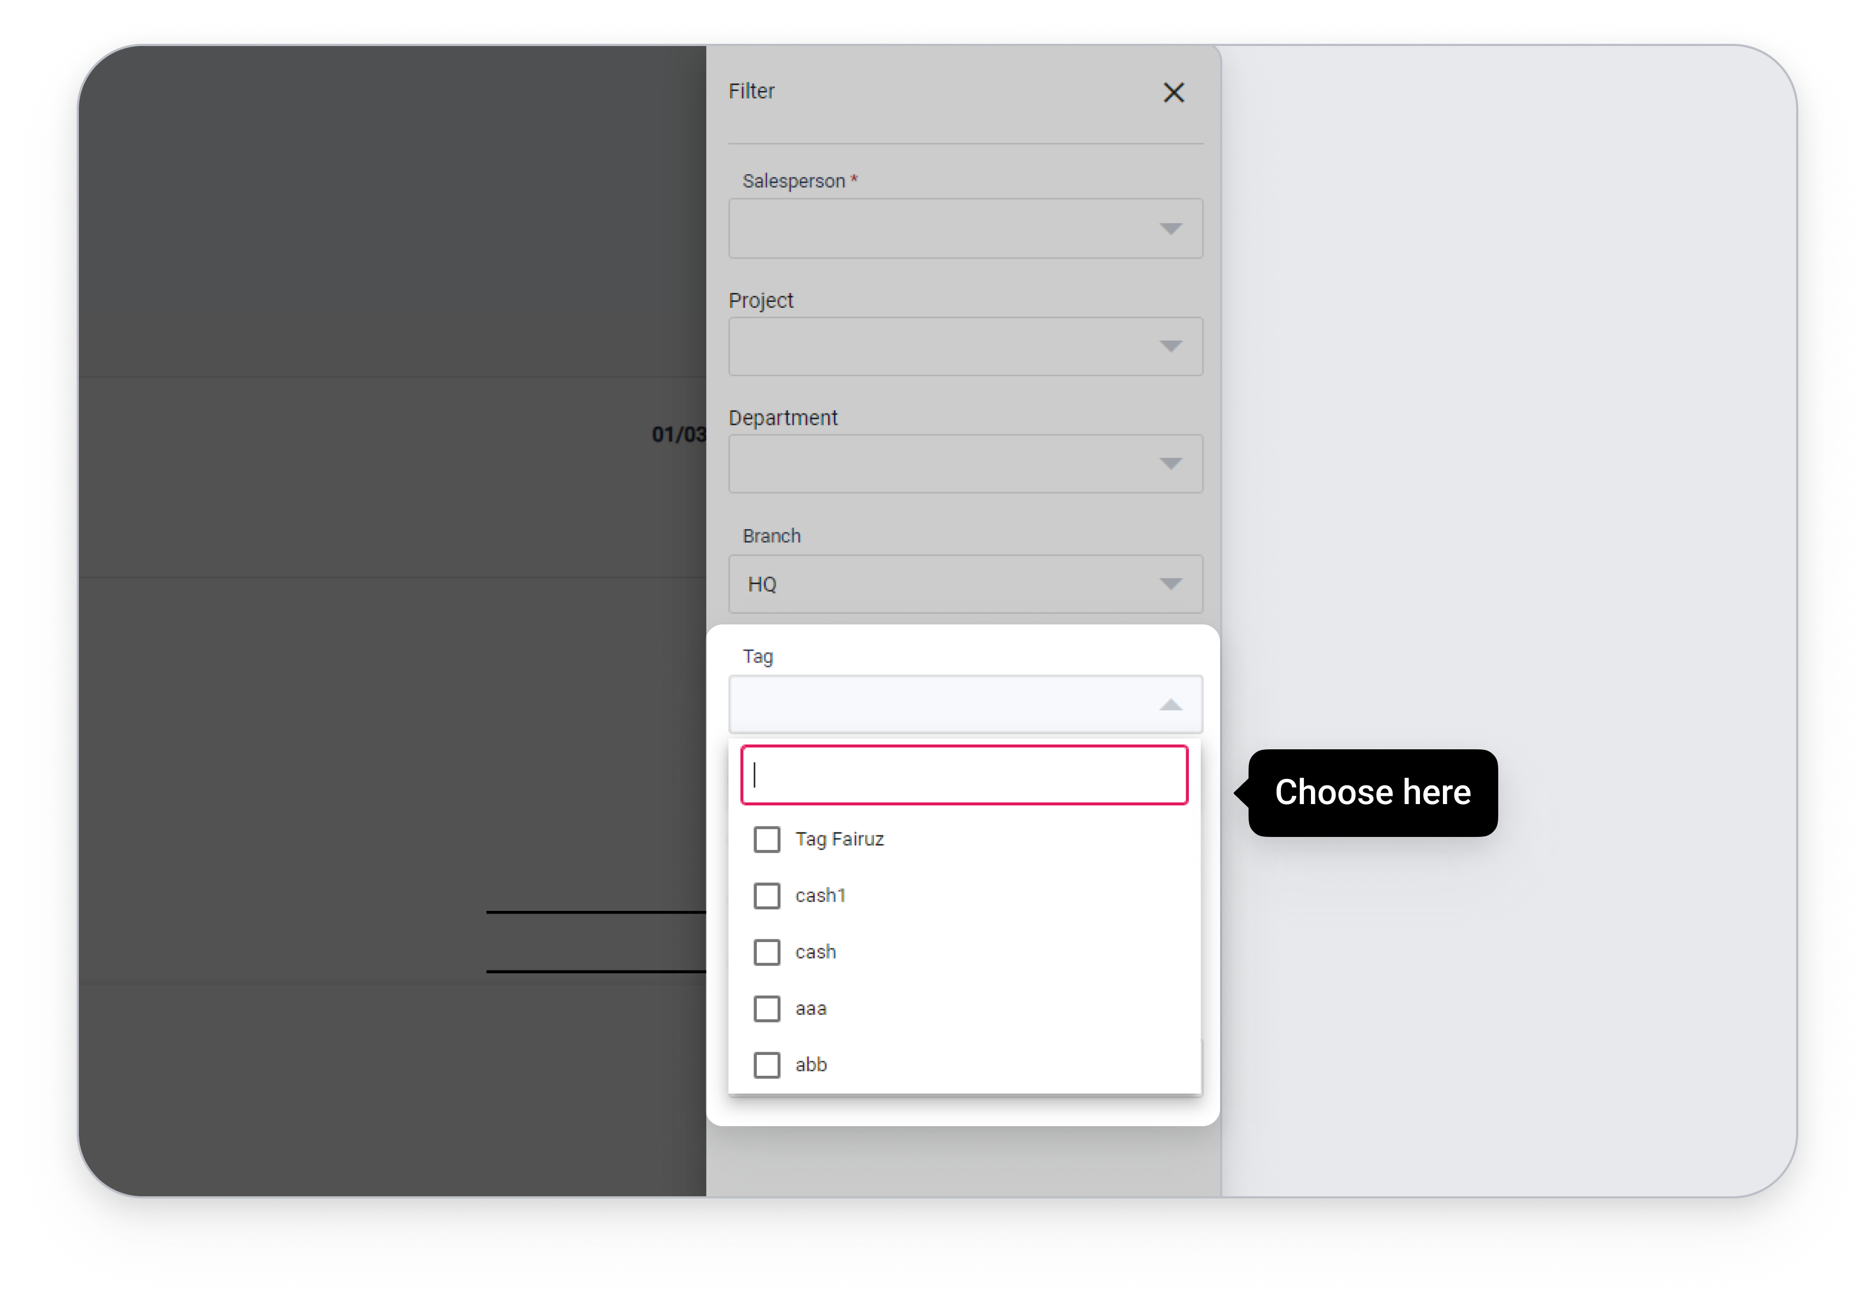Tick the cash1 checkbox
The image size is (1875, 1308).
(x=766, y=896)
